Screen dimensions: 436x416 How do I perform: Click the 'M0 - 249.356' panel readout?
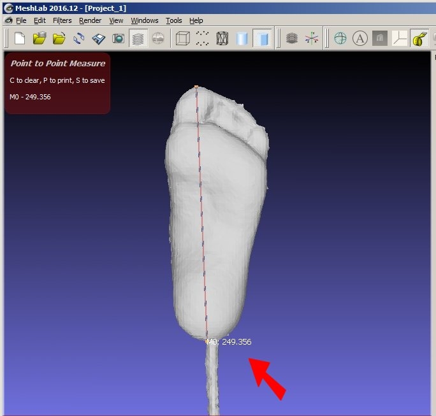click(30, 97)
